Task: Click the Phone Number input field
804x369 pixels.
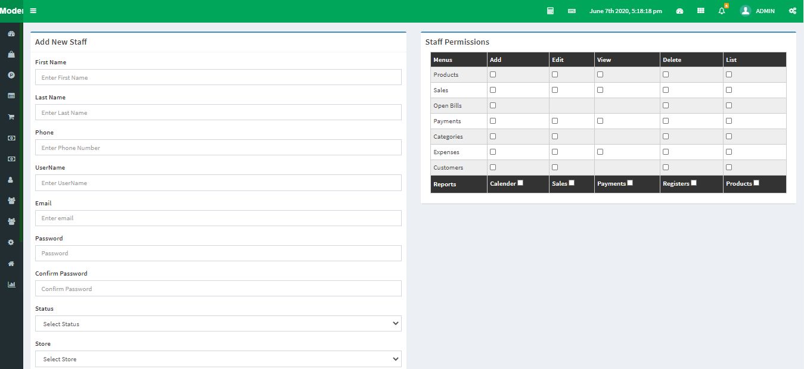Action: (x=218, y=148)
